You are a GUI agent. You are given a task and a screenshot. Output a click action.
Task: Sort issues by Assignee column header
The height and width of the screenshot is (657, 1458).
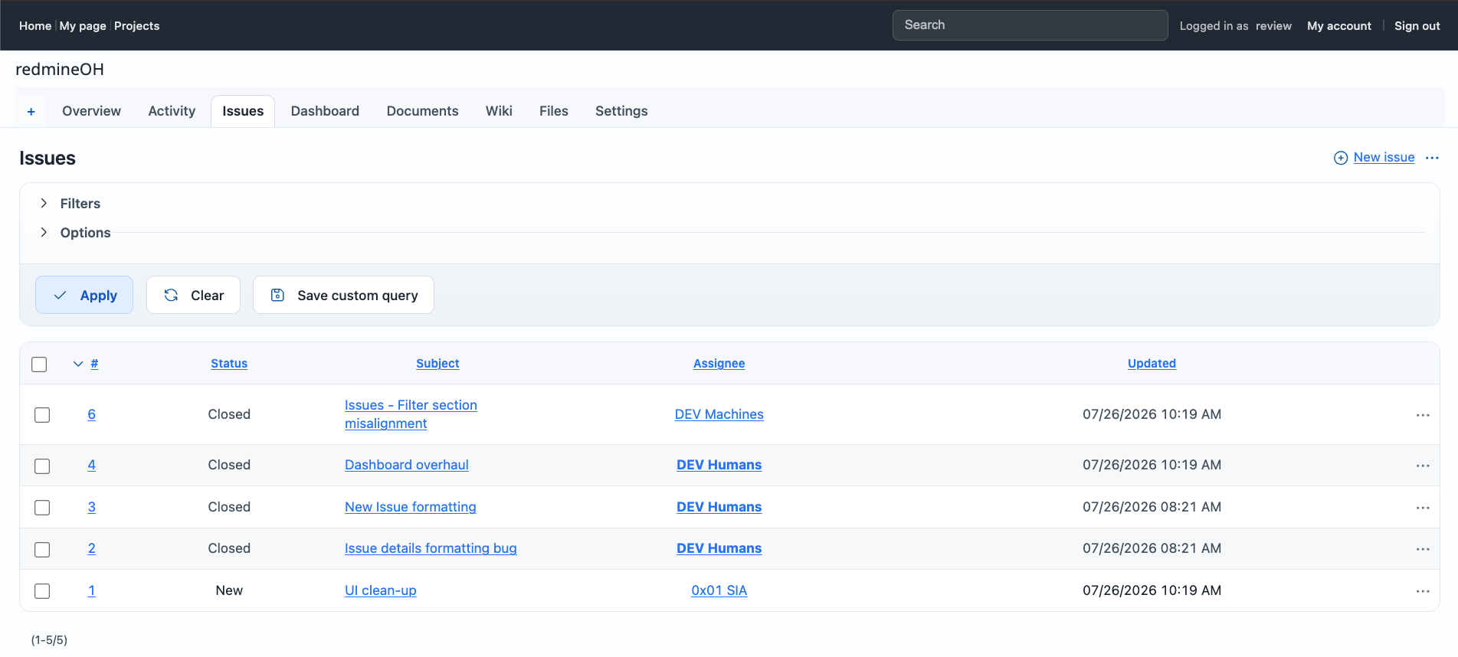[x=719, y=364]
